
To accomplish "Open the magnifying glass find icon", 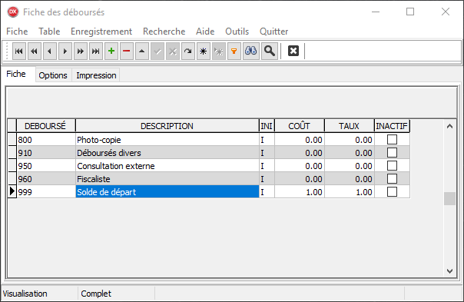I will [270, 51].
